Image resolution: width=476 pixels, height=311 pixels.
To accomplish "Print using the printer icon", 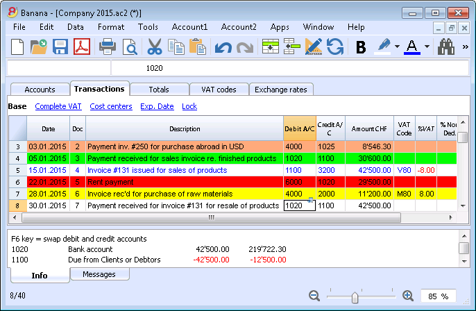I will (108, 47).
